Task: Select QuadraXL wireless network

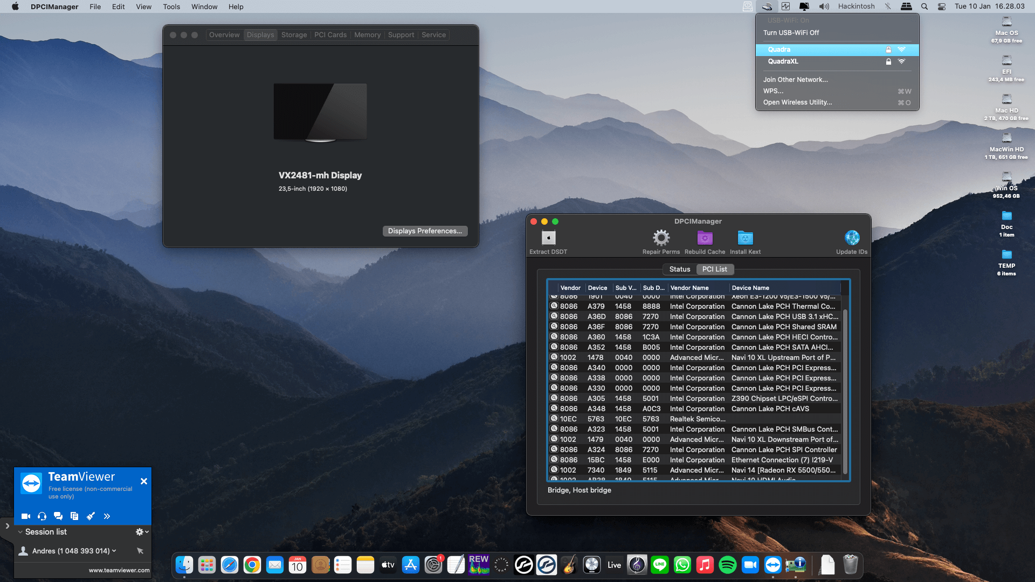Action: pyautogui.click(x=783, y=61)
